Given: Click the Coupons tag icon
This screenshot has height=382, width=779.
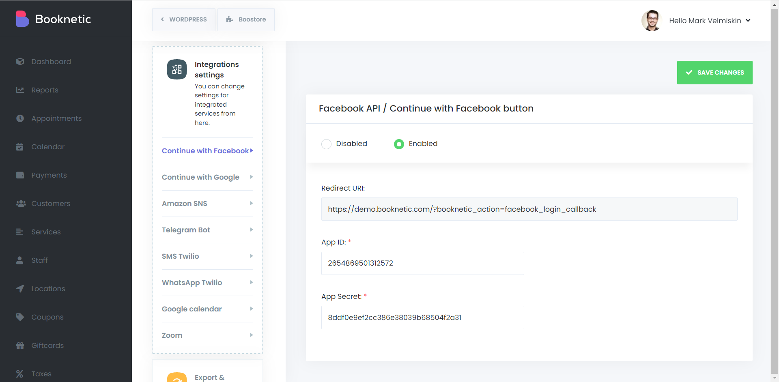Looking at the screenshot, I should tap(20, 317).
